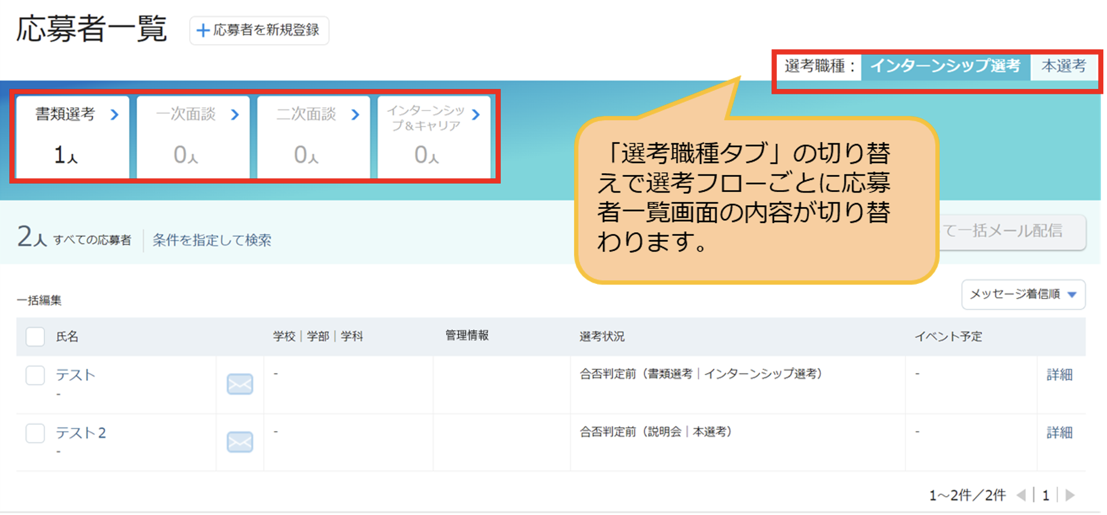Screen dimensions: 1107x515
Task: Click the 一括メール配信 button
Action: [1012, 232]
